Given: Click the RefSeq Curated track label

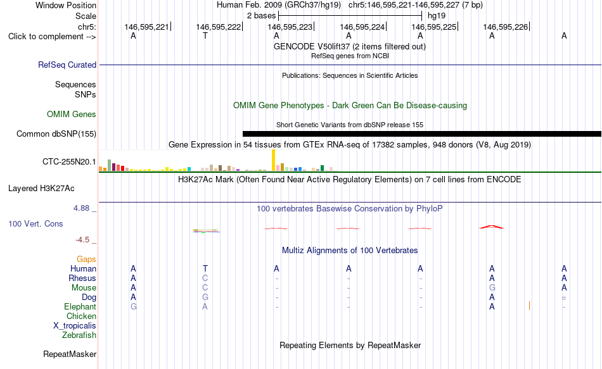Looking at the screenshot, I should point(67,65).
